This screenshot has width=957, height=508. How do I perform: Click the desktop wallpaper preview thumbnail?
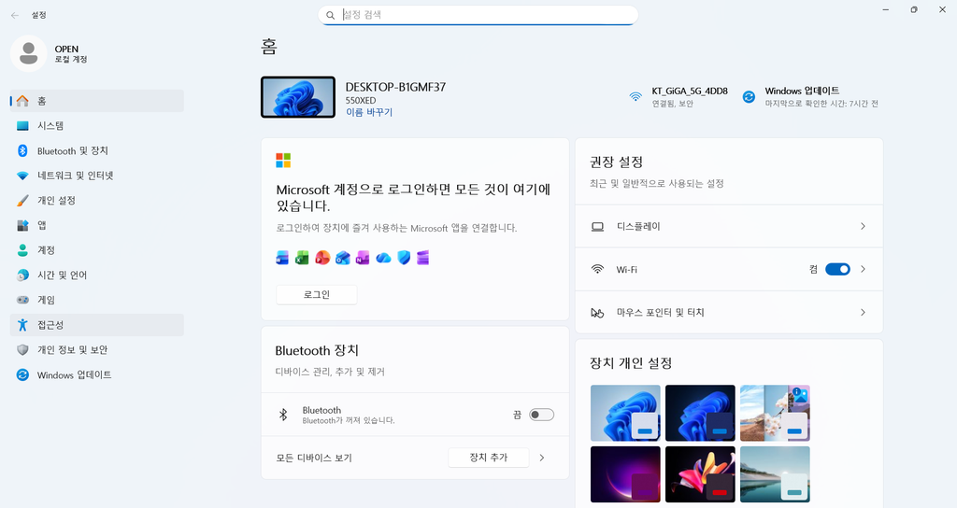(298, 97)
